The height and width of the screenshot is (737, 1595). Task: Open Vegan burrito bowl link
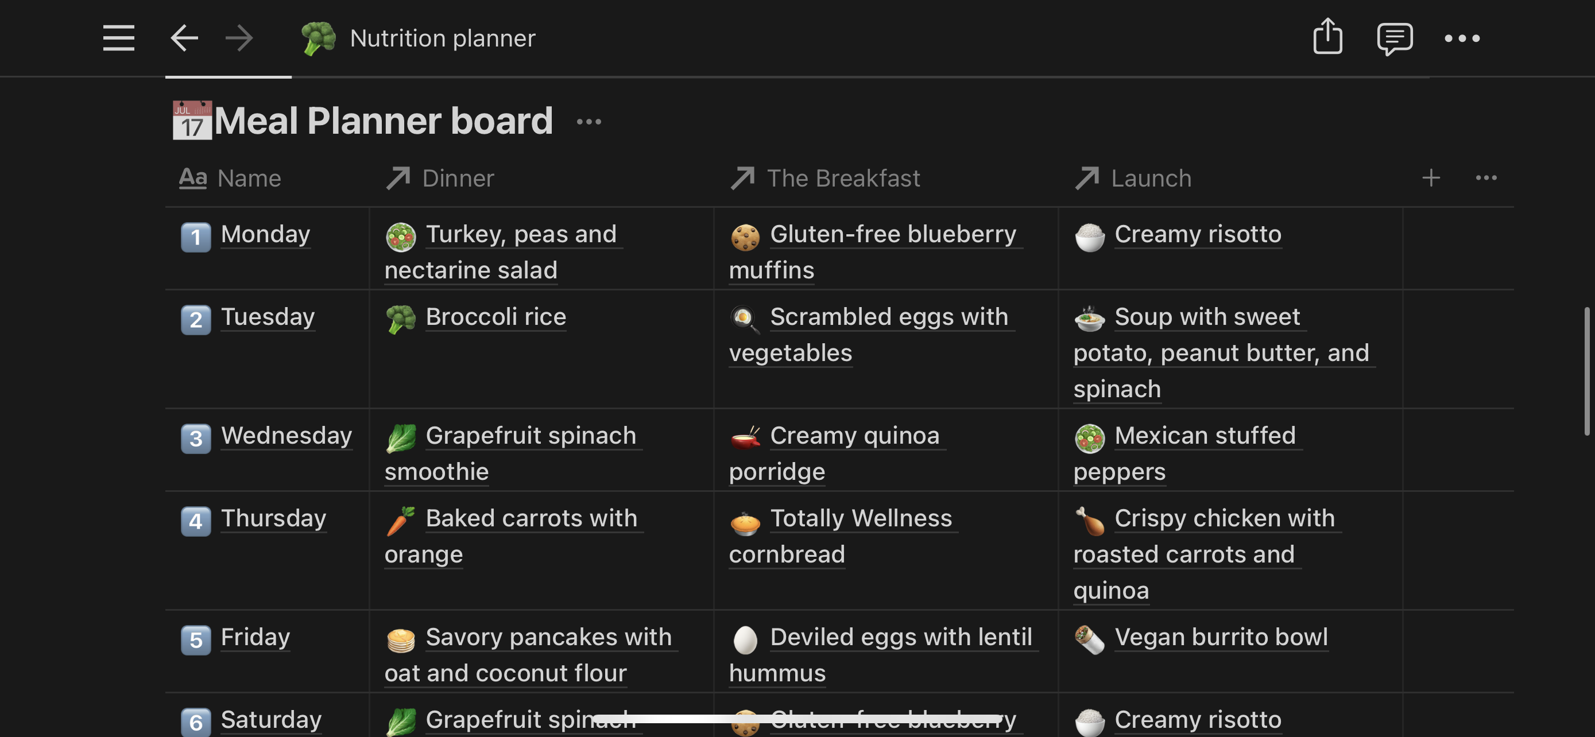(x=1221, y=637)
